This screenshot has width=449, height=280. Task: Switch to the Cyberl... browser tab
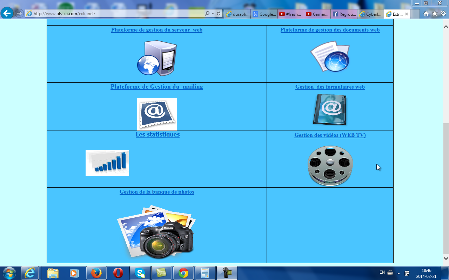tap(370, 14)
